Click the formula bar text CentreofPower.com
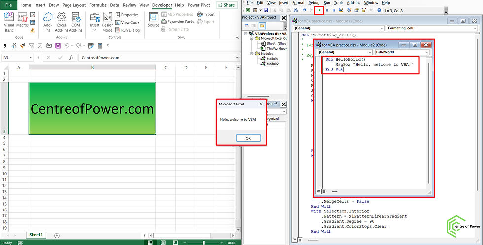This screenshot has height=245, width=483. 101,58
